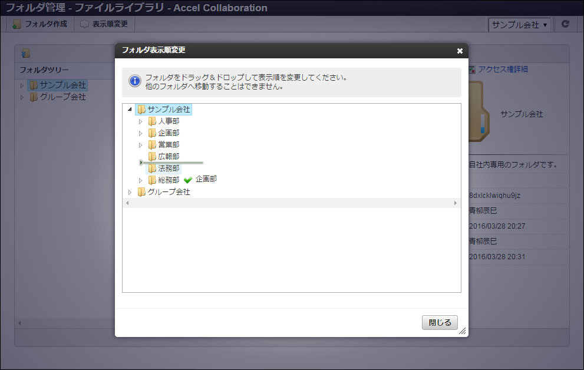The image size is (584, 370).
Task: Open the サンプル会社 company dropdown
Action: point(519,25)
